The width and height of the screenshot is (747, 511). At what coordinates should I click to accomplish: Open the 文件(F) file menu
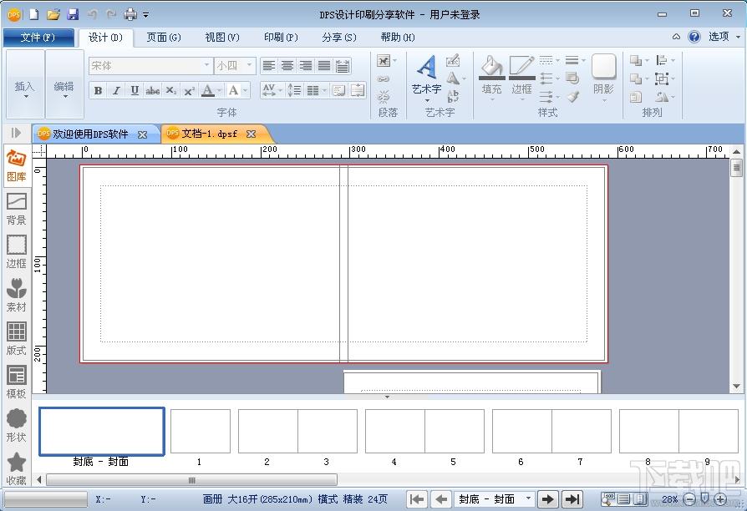click(x=38, y=37)
